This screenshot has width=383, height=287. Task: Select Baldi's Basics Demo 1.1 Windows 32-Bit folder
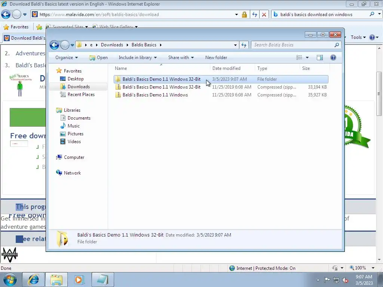221,79
